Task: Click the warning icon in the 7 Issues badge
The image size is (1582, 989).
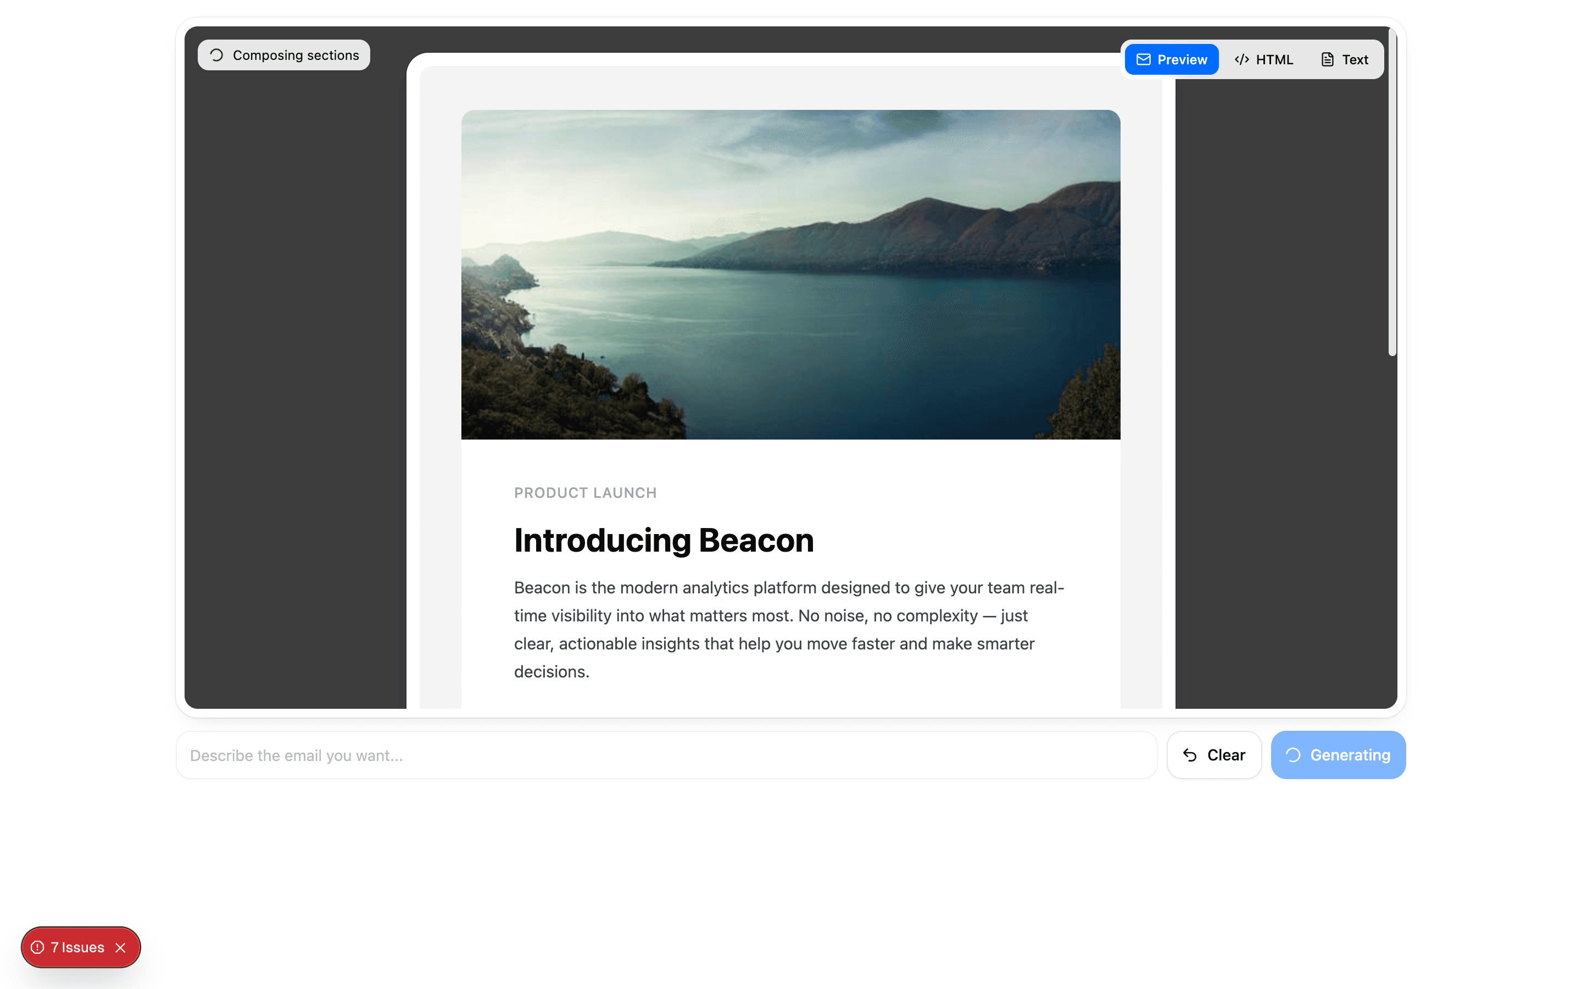Action: pos(38,947)
